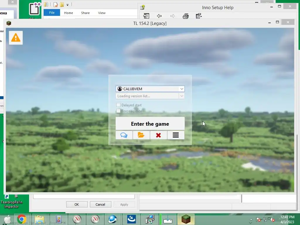Open the chat/support bubble button

pos(124,135)
